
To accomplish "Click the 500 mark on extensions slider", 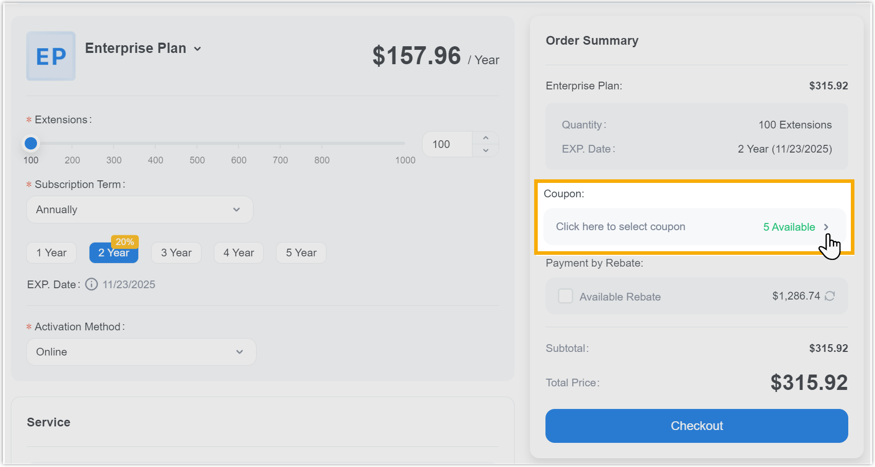I will [x=197, y=144].
